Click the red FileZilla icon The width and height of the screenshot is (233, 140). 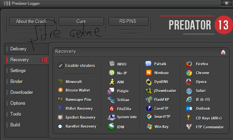point(112,109)
